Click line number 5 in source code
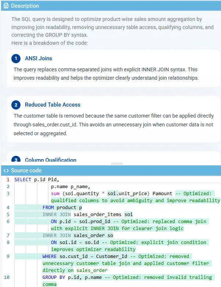 (8, 214)
